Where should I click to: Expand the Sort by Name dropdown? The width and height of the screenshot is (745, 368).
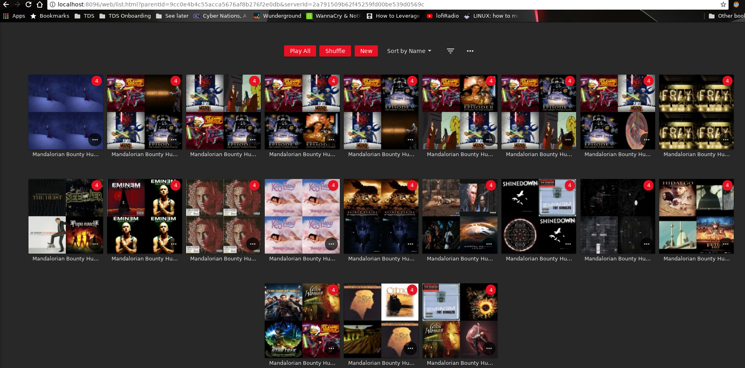pyautogui.click(x=409, y=51)
